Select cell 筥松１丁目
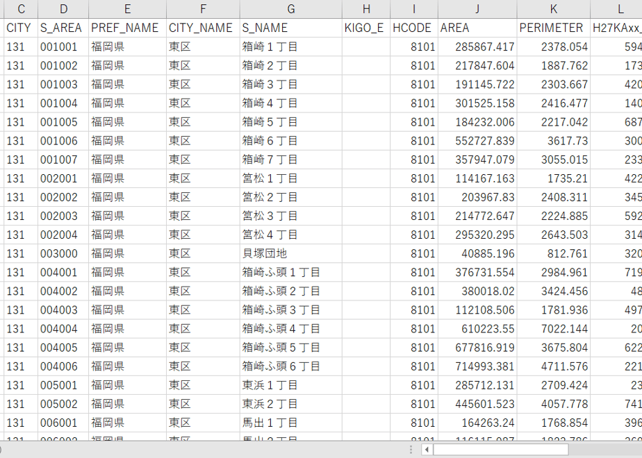 (290, 178)
